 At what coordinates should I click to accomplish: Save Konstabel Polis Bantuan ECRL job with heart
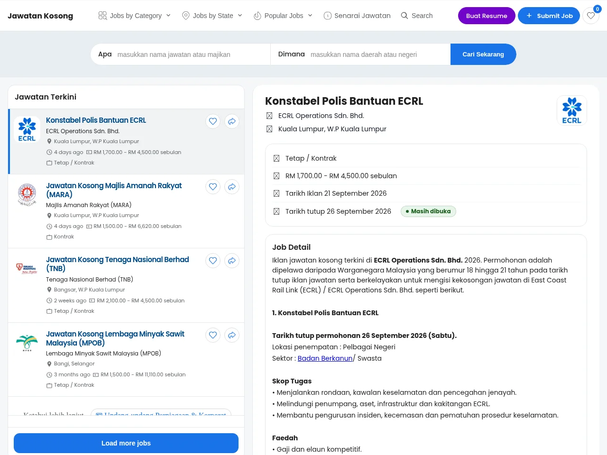(x=213, y=121)
